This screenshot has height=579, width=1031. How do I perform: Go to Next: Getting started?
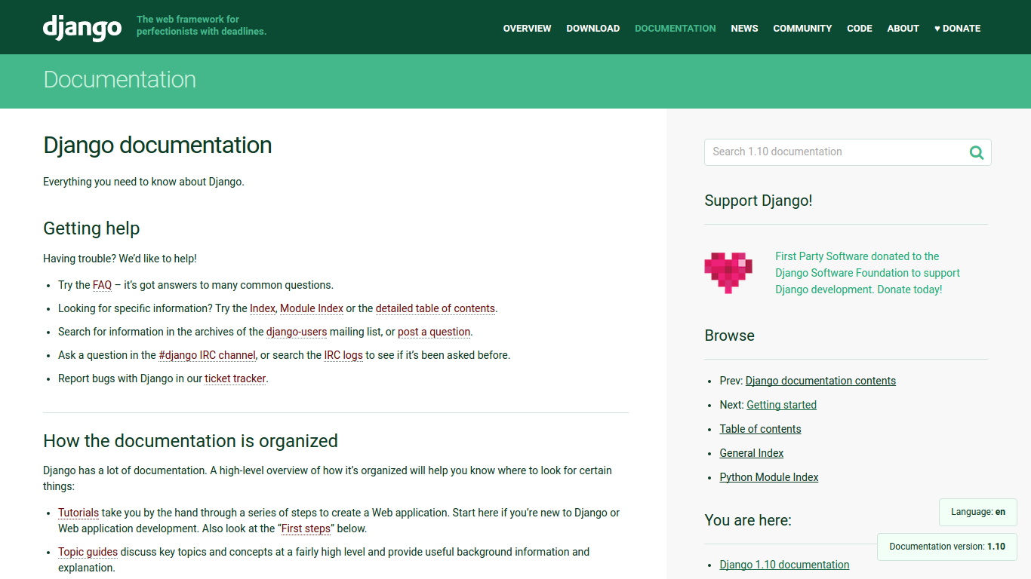coord(781,405)
